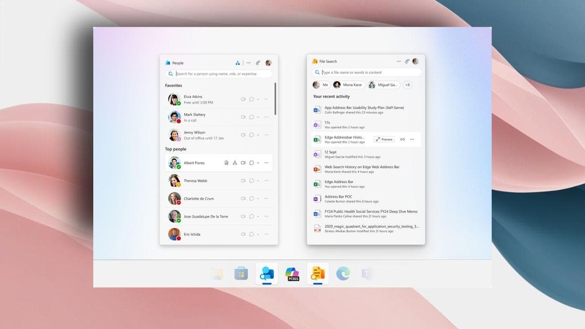
Task: Copy link for Edge Addressbar History file
Action: pyautogui.click(x=402, y=139)
